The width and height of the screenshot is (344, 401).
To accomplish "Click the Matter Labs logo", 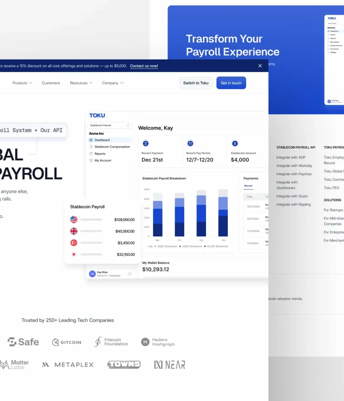I will 15,365.
